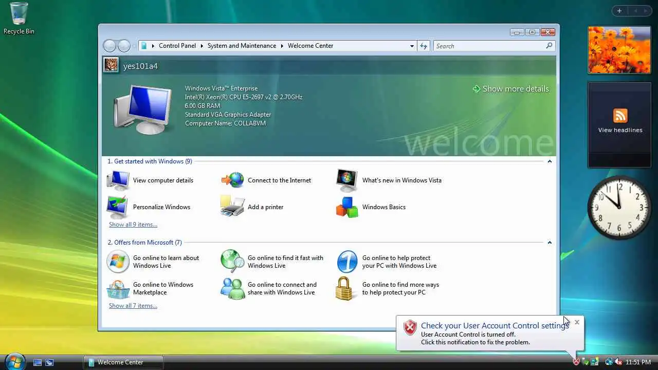Click the Go online to Windows Marketplace text
658x370 pixels.
tap(163, 288)
